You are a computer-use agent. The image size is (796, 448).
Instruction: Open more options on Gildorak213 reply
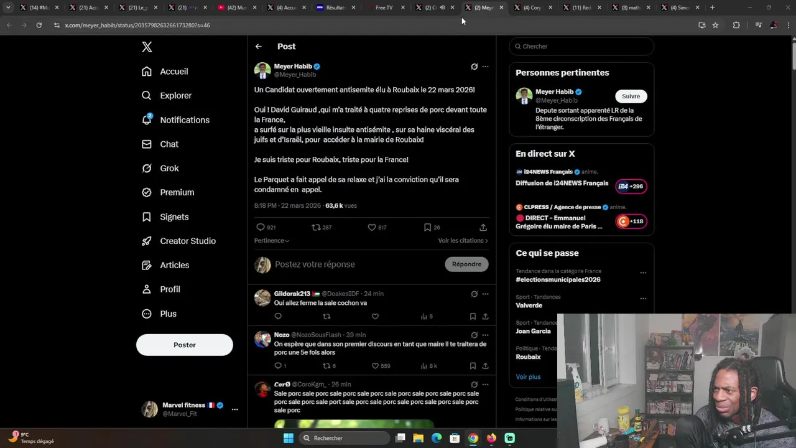[486, 294]
